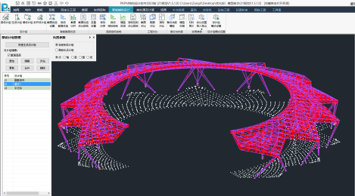Select the 轴 selection mode radio button
The width and height of the screenshot is (355, 196).
pyautogui.click(x=64, y=57)
